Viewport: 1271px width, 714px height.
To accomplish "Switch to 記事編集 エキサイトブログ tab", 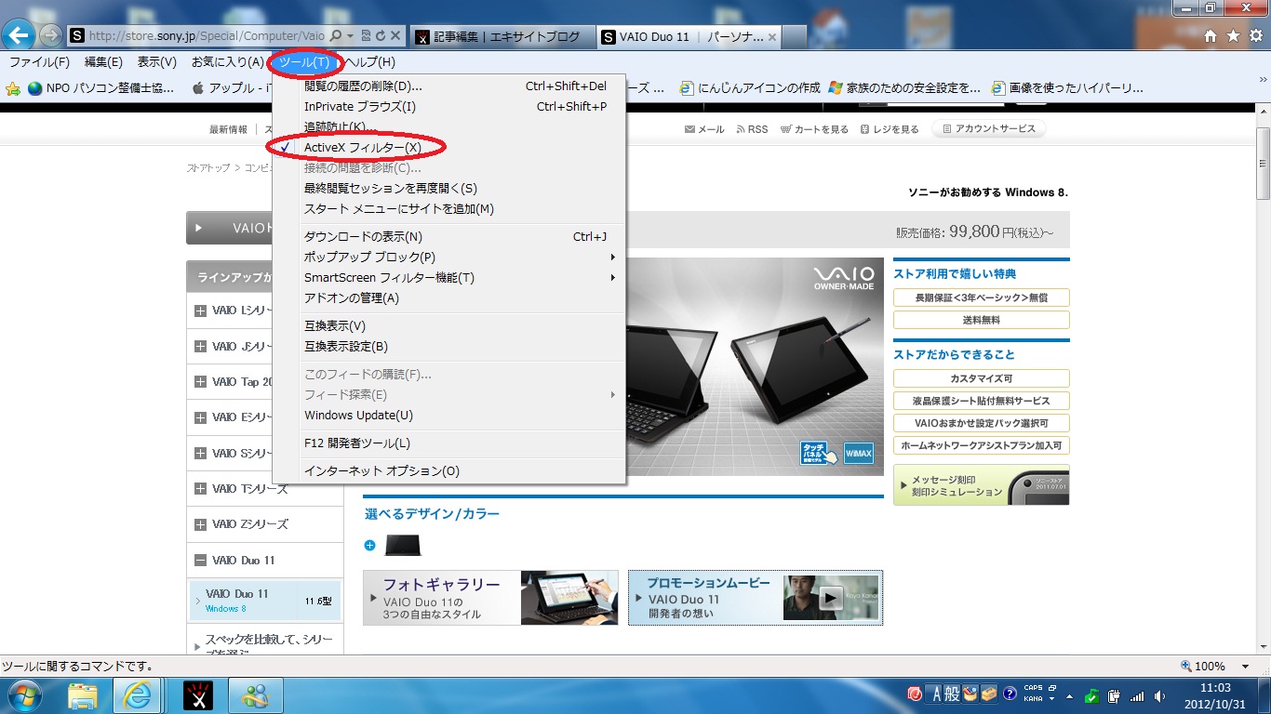I will (x=501, y=37).
